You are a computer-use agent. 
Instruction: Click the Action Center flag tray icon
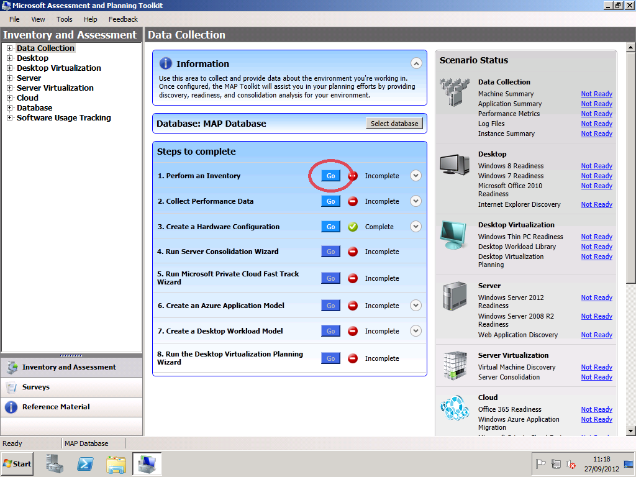click(x=541, y=464)
